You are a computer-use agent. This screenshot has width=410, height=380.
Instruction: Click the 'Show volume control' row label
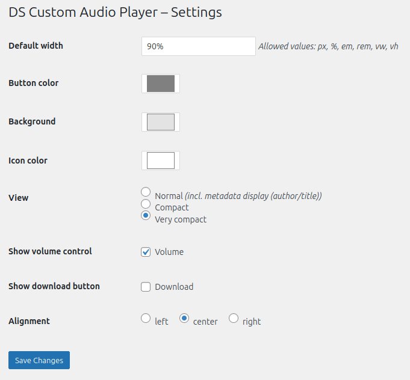click(x=50, y=251)
